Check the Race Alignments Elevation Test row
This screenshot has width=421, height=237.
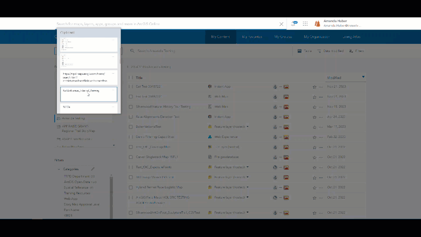[x=131, y=117]
